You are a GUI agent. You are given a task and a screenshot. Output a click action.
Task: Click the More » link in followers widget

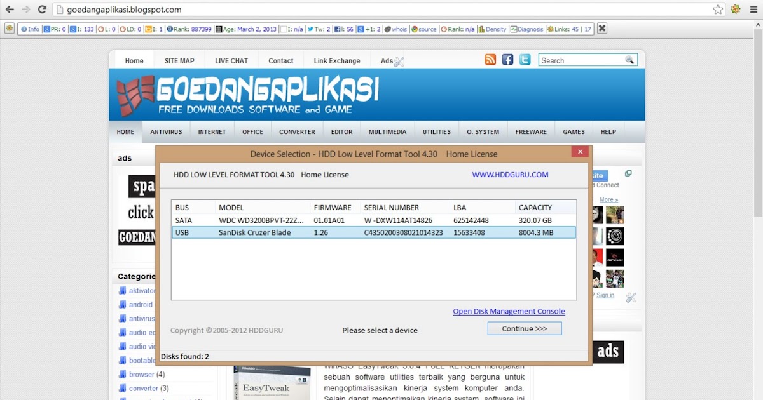click(608, 199)
